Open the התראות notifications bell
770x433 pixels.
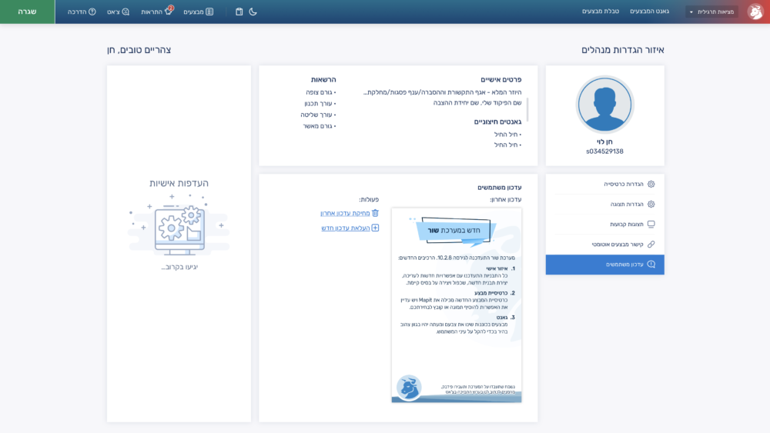tap(157, 12)
